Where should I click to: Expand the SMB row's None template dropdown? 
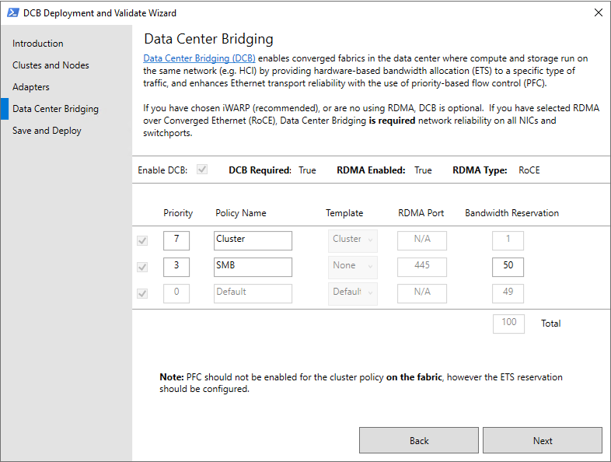point(353,267)
